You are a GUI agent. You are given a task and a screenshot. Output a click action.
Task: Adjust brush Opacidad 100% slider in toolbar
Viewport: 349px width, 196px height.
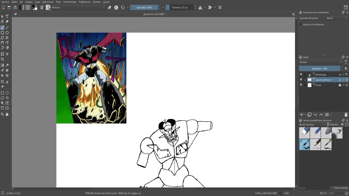coord(144,8)
